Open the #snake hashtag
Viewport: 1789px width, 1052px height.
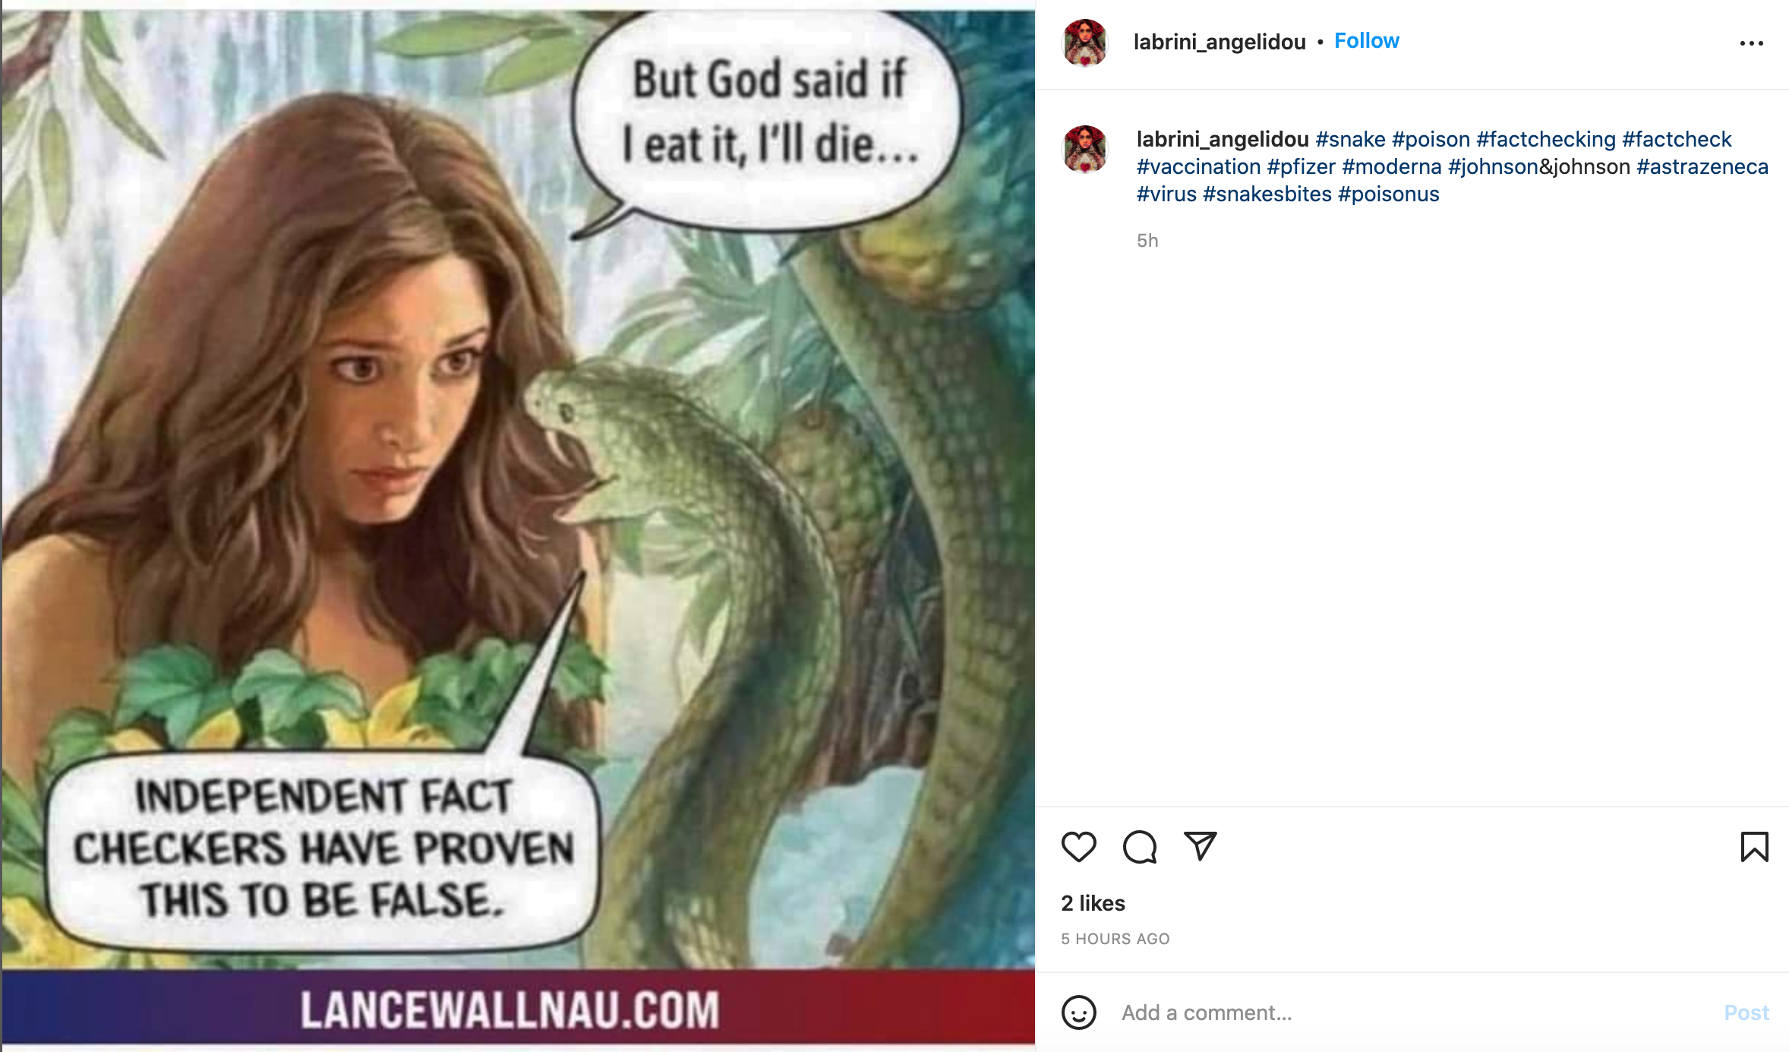1350,140
